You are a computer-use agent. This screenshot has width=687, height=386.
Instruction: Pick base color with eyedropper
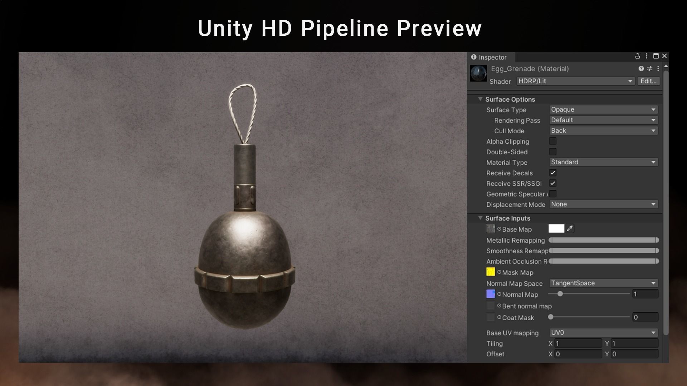tap(570, 228)
